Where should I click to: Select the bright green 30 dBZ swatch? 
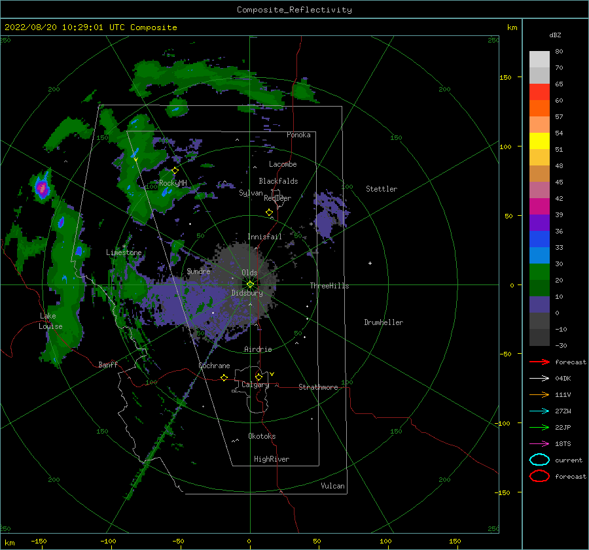pos(539,272)
